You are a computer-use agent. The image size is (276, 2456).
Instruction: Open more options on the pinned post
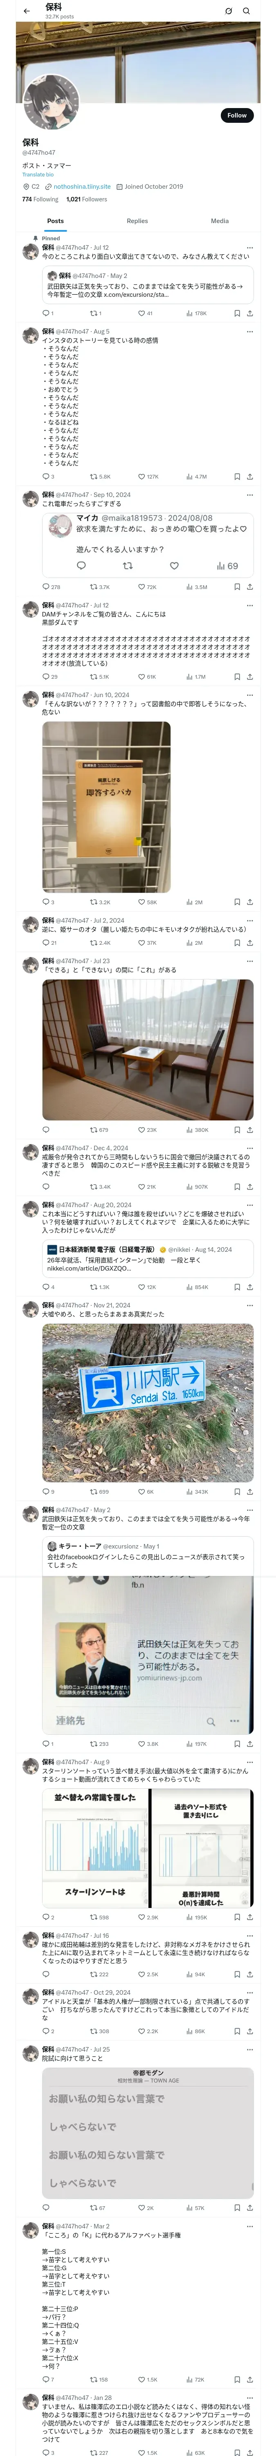[x=249, y=247]
